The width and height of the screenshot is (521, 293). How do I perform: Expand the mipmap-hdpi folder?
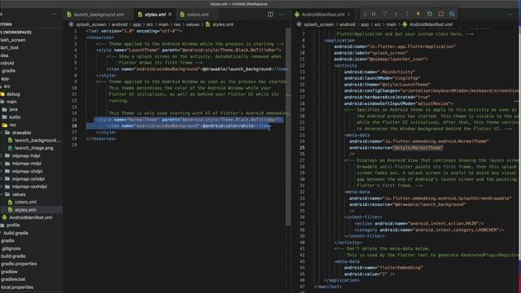click(26, 155)
